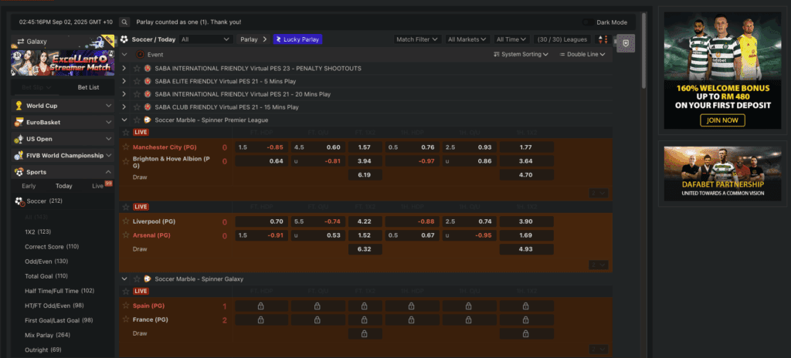Click the shield icon button at top right
This screenshot has height=358, width=791.
pos(626,43)
